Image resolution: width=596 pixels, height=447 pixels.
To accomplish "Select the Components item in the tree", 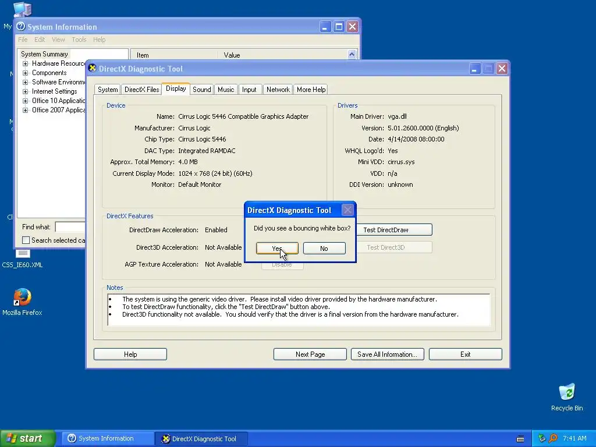I will 49,73.
